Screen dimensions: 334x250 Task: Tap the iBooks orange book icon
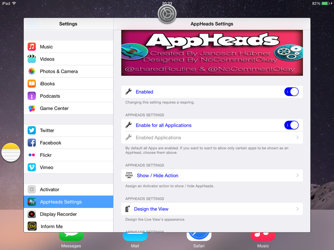[x=32, y=84]
